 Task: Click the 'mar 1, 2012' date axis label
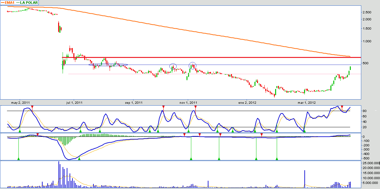click(x=307, y=102)
